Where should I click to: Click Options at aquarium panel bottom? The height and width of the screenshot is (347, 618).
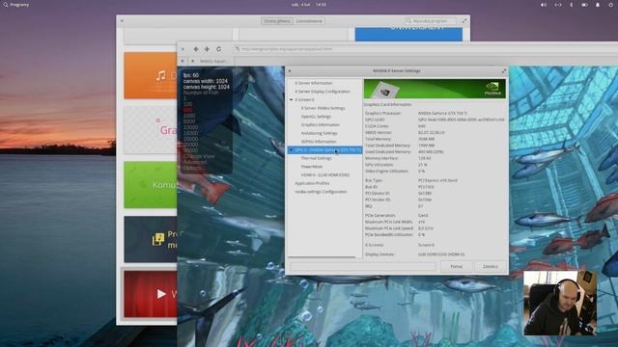click(x=192, y=168)
